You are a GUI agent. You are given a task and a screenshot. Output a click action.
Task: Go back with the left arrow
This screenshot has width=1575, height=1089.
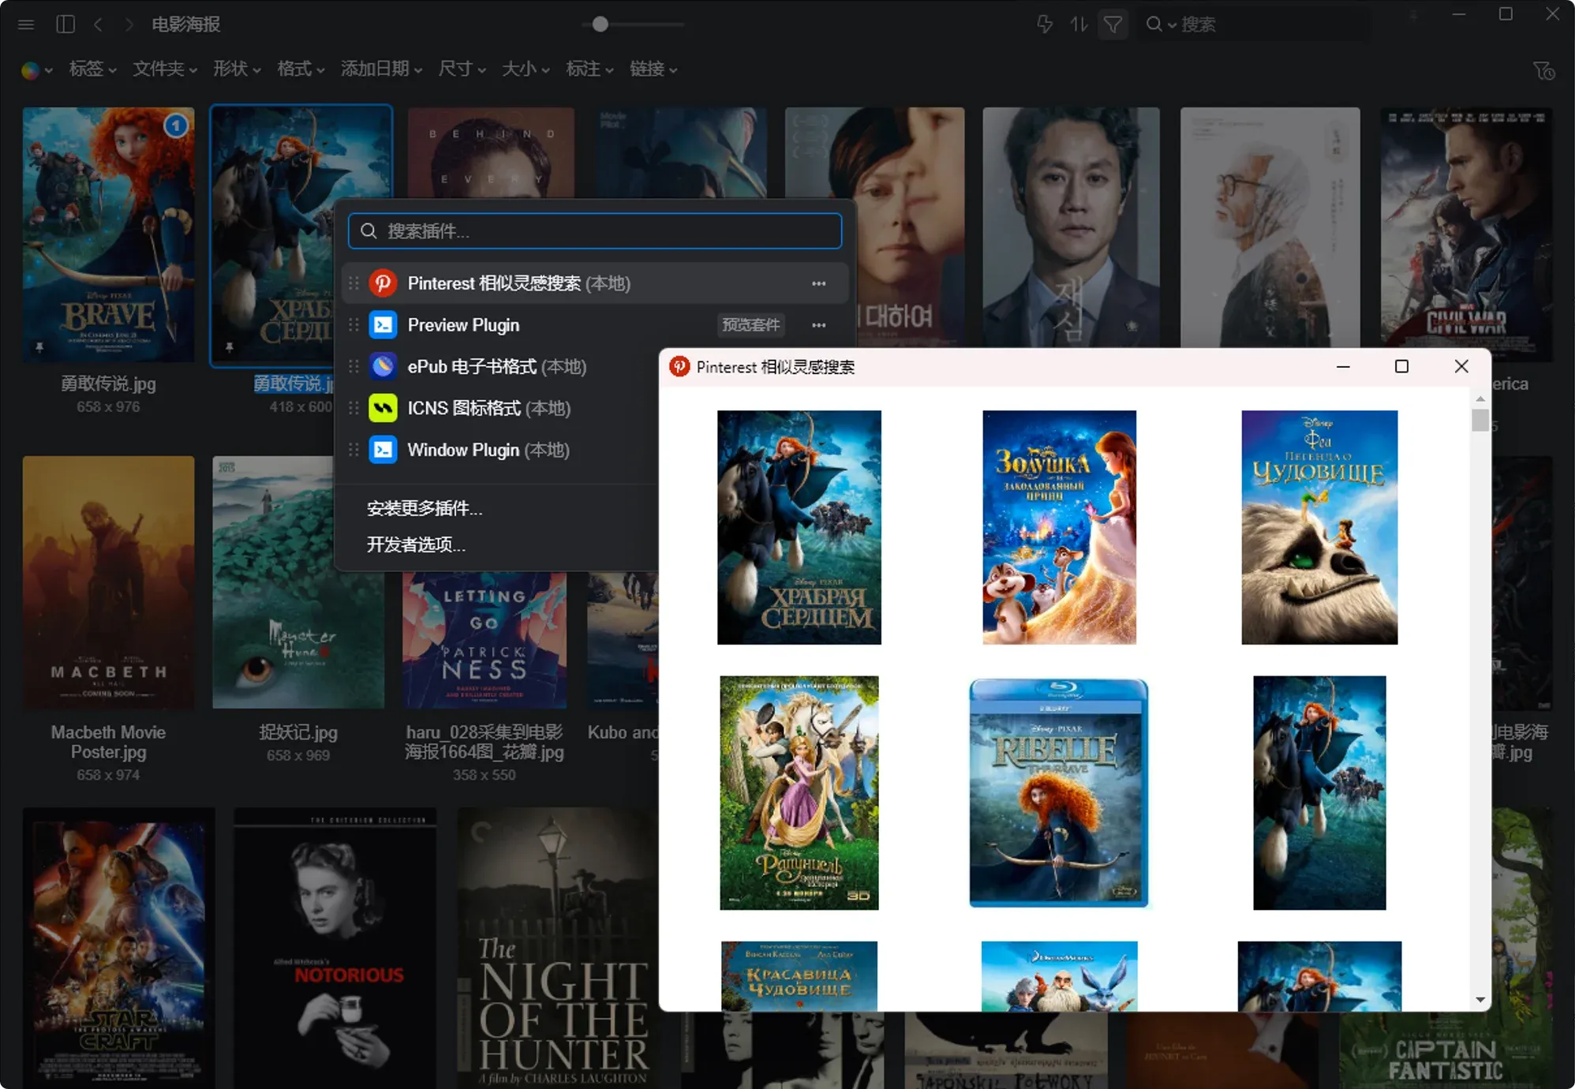click(x=98, y=24)
